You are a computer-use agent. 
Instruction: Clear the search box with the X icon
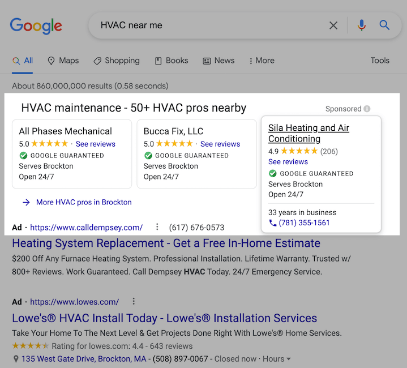pos(333,25)
